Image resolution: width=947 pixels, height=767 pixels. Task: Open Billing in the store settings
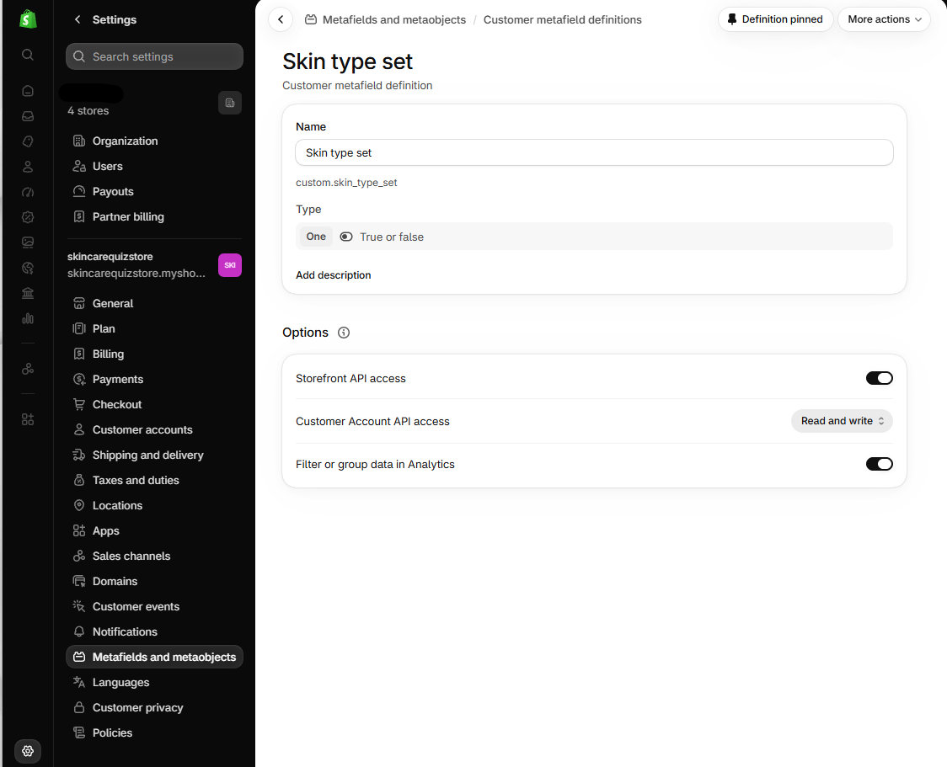154,354
